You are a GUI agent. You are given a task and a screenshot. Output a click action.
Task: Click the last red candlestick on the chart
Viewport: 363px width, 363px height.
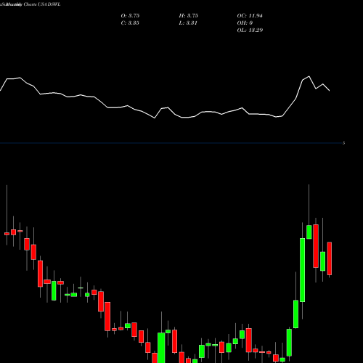[x=330, y=258]
